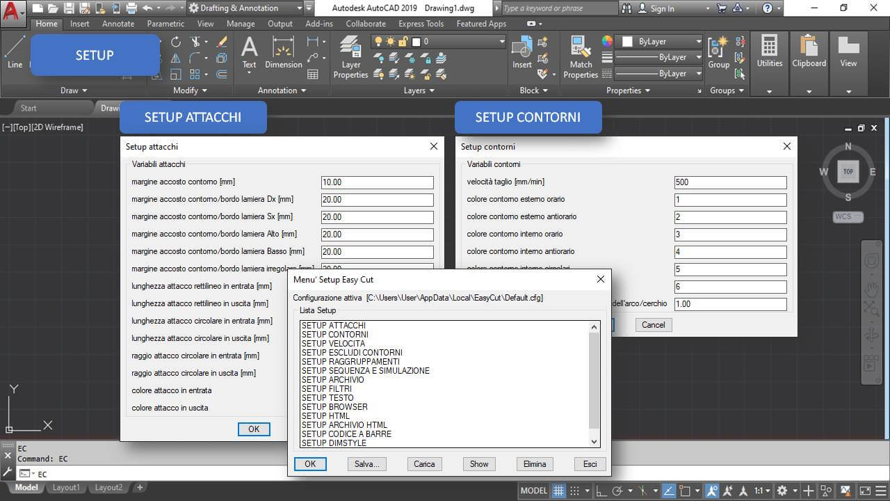Click the object color wheel icon
The image size is (890, 501).
[x=607, y=42]
